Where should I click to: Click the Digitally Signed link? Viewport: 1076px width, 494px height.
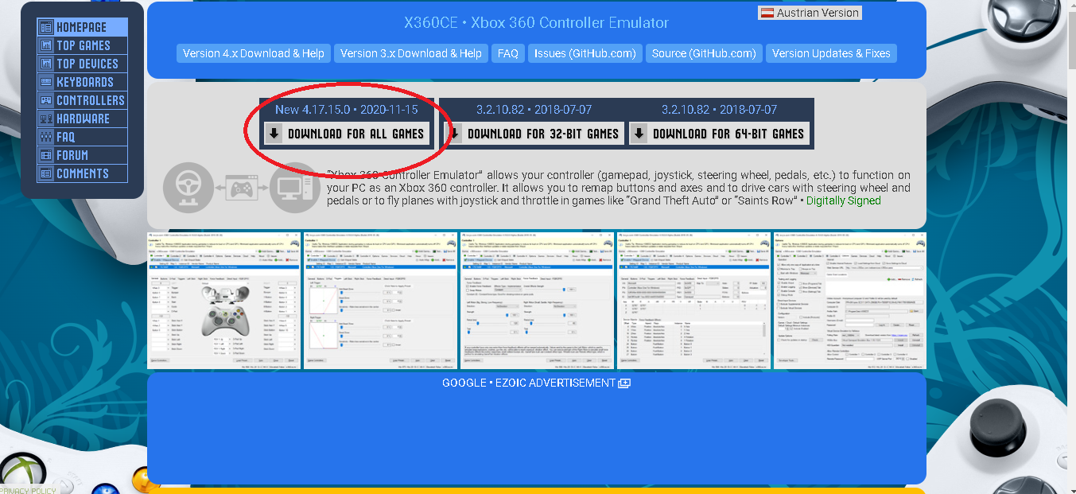pos(844,200)
